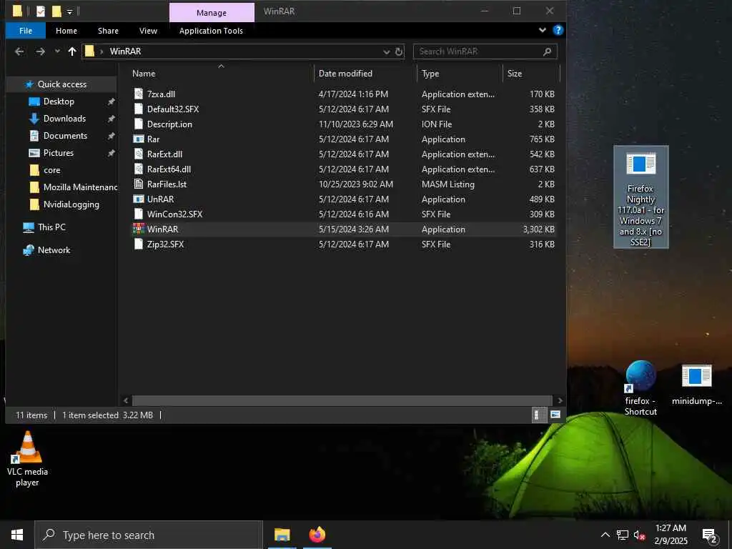
Task: Open the File menu
Action: (x=26, y=31)
